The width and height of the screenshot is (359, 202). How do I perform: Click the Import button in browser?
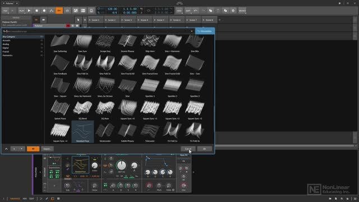[x=47, y=149]
